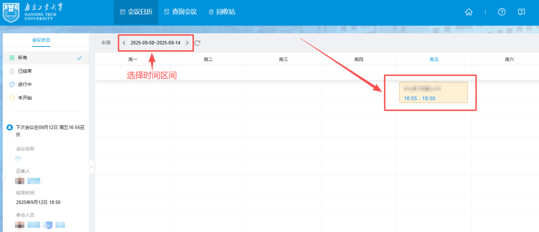The height and width of the screenshot is (232, 539).
Task: Go to the next week
Action: click(x=187, y=43)
